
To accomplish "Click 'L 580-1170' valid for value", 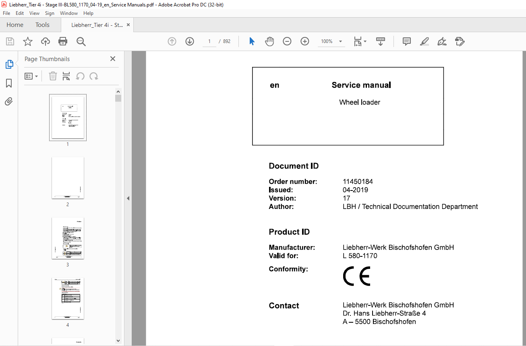I will (x=360, y=256).
